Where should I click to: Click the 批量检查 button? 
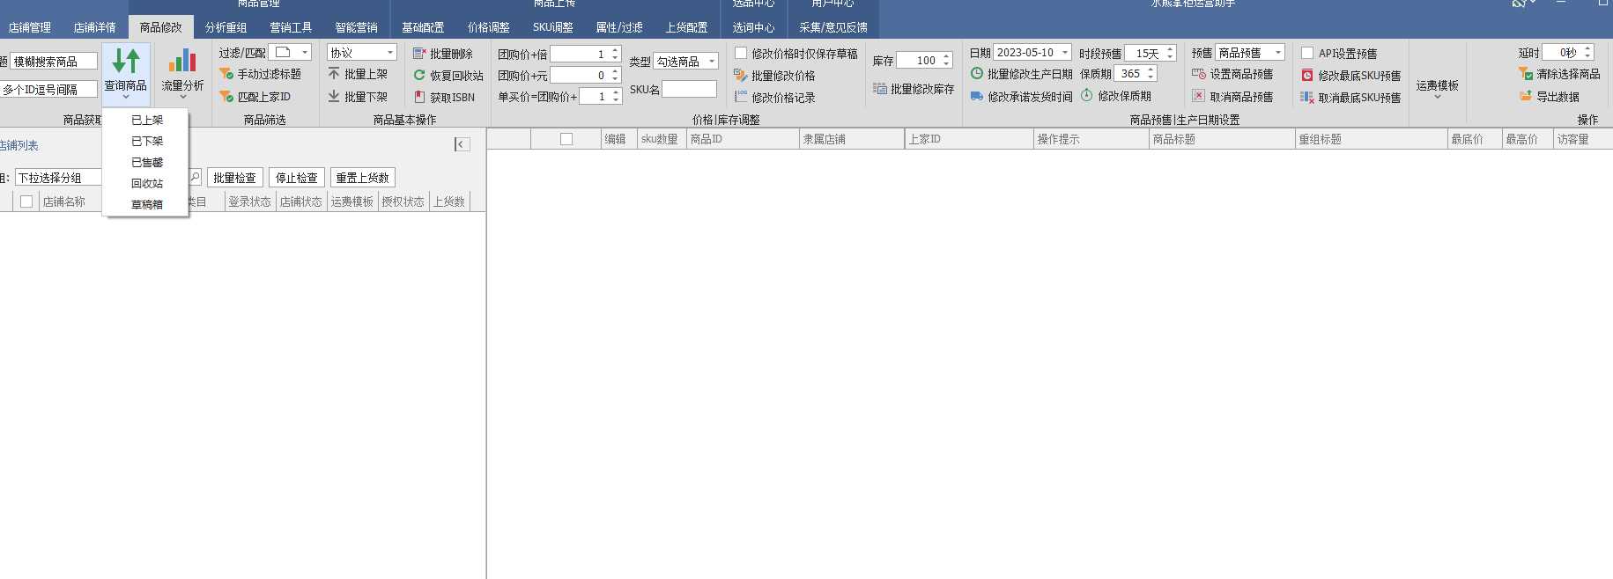[x=234, y=178]
